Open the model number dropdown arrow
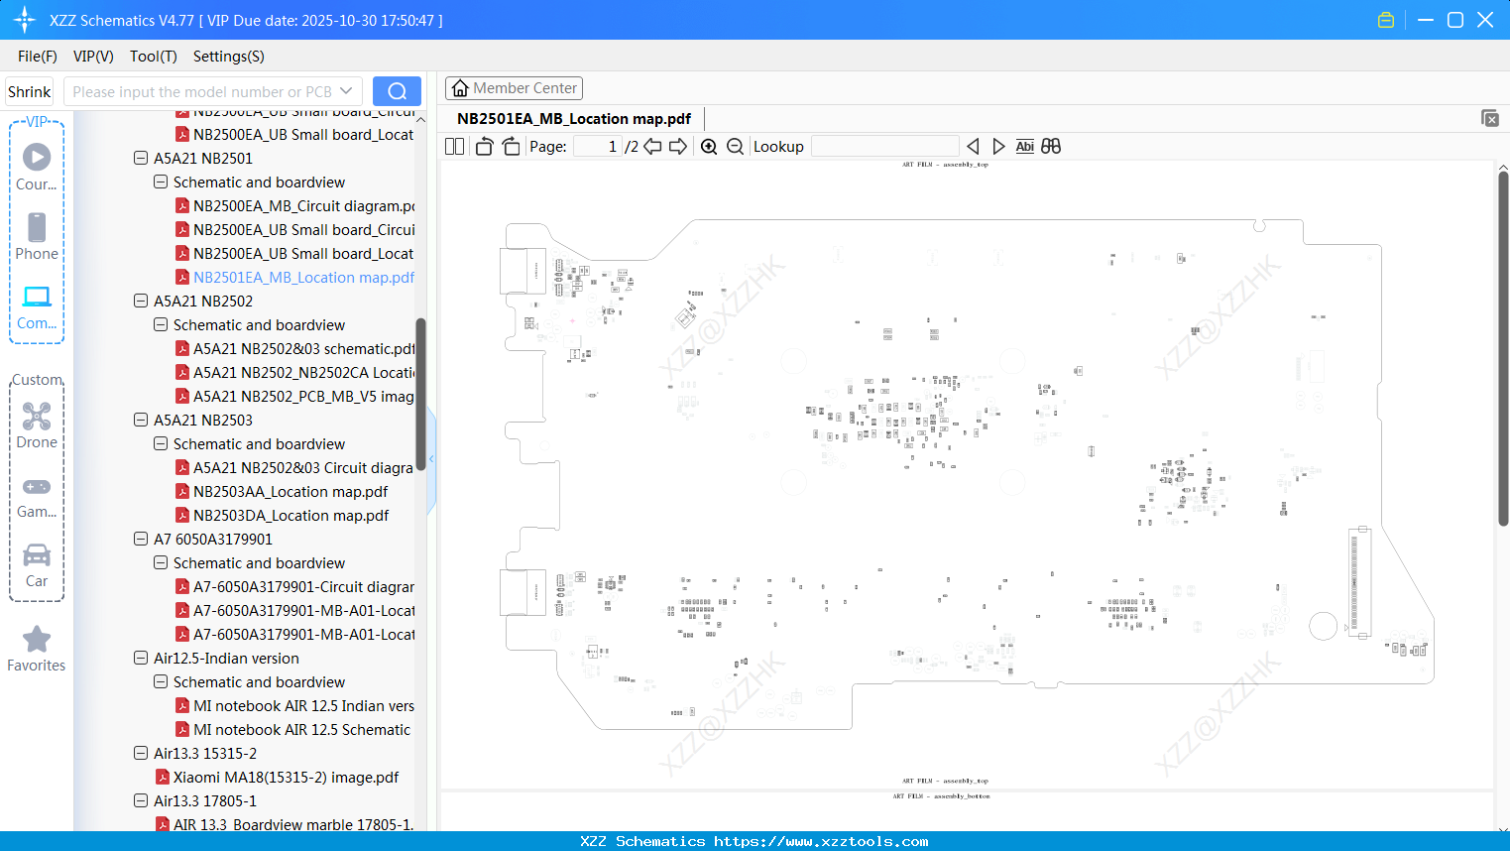The width and height of the screenshot is (1510, 851). (x=346, y=91)
